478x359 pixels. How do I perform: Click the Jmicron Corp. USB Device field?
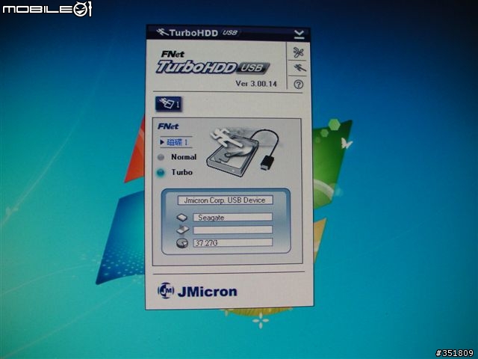click(225, 200)
